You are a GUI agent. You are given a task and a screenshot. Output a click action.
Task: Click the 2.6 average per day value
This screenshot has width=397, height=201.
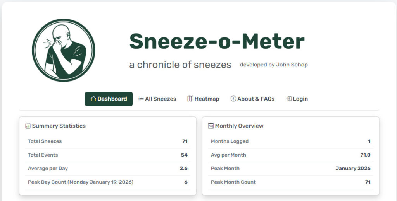click(183, 168)
